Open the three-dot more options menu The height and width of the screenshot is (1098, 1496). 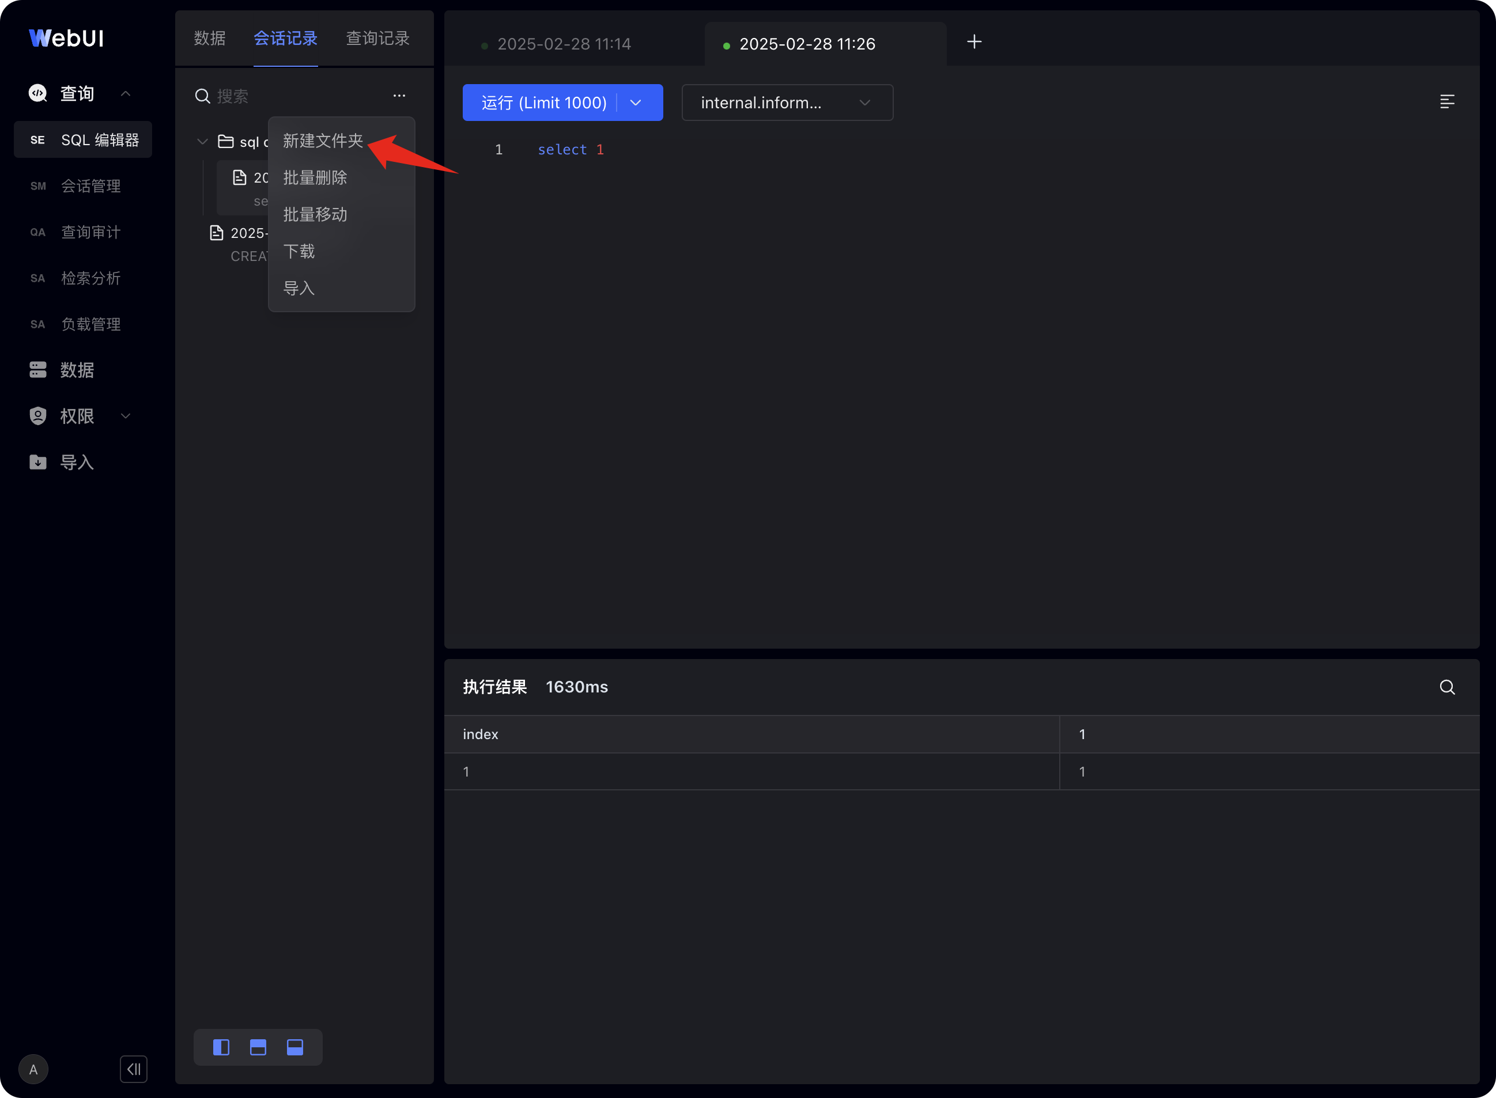pos(399,96)
